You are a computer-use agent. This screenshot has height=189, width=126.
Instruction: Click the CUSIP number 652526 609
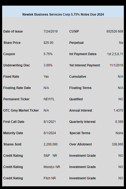[115, 31]
